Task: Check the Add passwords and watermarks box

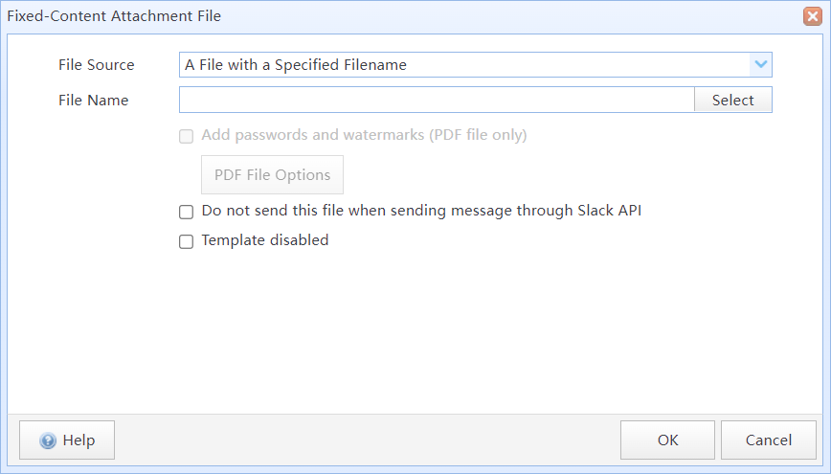Action: coord(186,136)
